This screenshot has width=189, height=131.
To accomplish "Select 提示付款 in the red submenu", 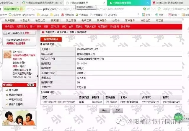I will click(x=55, y=27).
